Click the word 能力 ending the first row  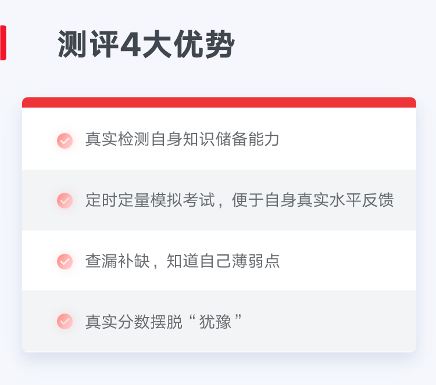263,139
